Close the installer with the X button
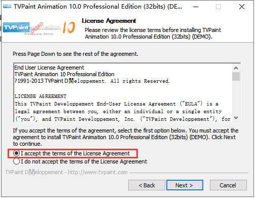255x198 pixels. pos(242,7)
